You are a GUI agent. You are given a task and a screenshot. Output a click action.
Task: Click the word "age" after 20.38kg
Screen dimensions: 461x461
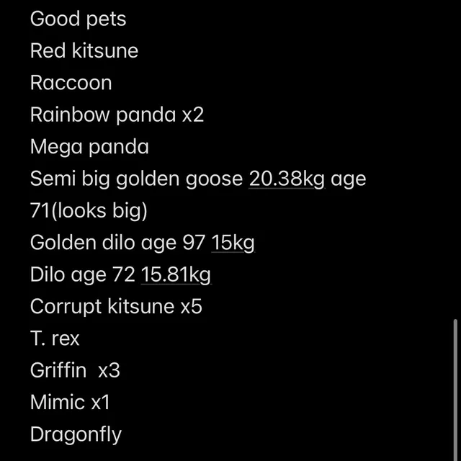tap(349, 179)
